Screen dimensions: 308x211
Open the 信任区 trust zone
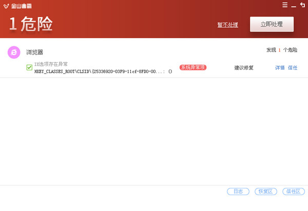pyautogui.click(x=294, y=191)
